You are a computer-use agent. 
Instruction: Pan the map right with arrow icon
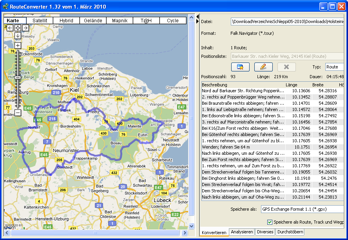[x=25, y=28]
